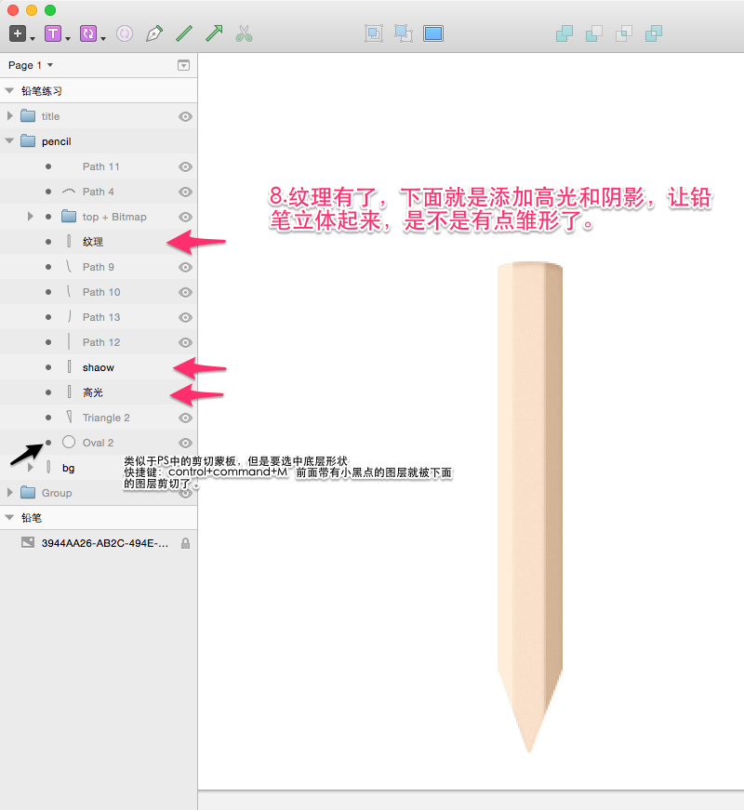This screenshot has height=810, width=744.
Task: Toggle visibility of Path 10 layer
Action: point(185,292)
